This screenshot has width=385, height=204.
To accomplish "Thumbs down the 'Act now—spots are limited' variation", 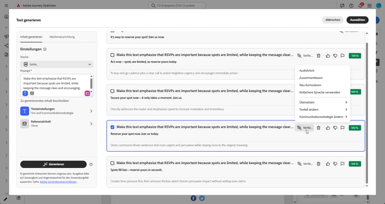I will tap(335, 56).
